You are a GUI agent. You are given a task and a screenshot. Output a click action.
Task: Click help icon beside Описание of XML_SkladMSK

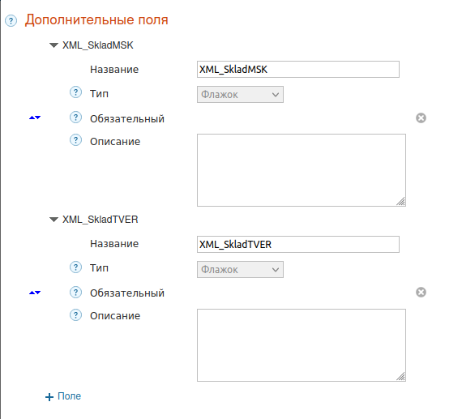point(75,140)
